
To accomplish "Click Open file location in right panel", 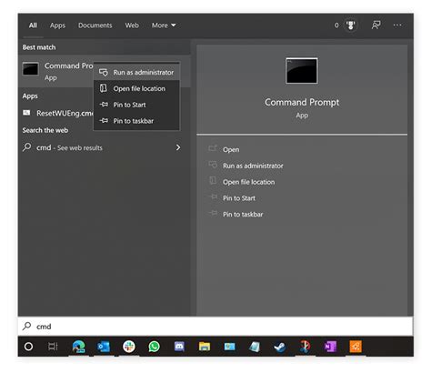I will click(x=249, y=182).
